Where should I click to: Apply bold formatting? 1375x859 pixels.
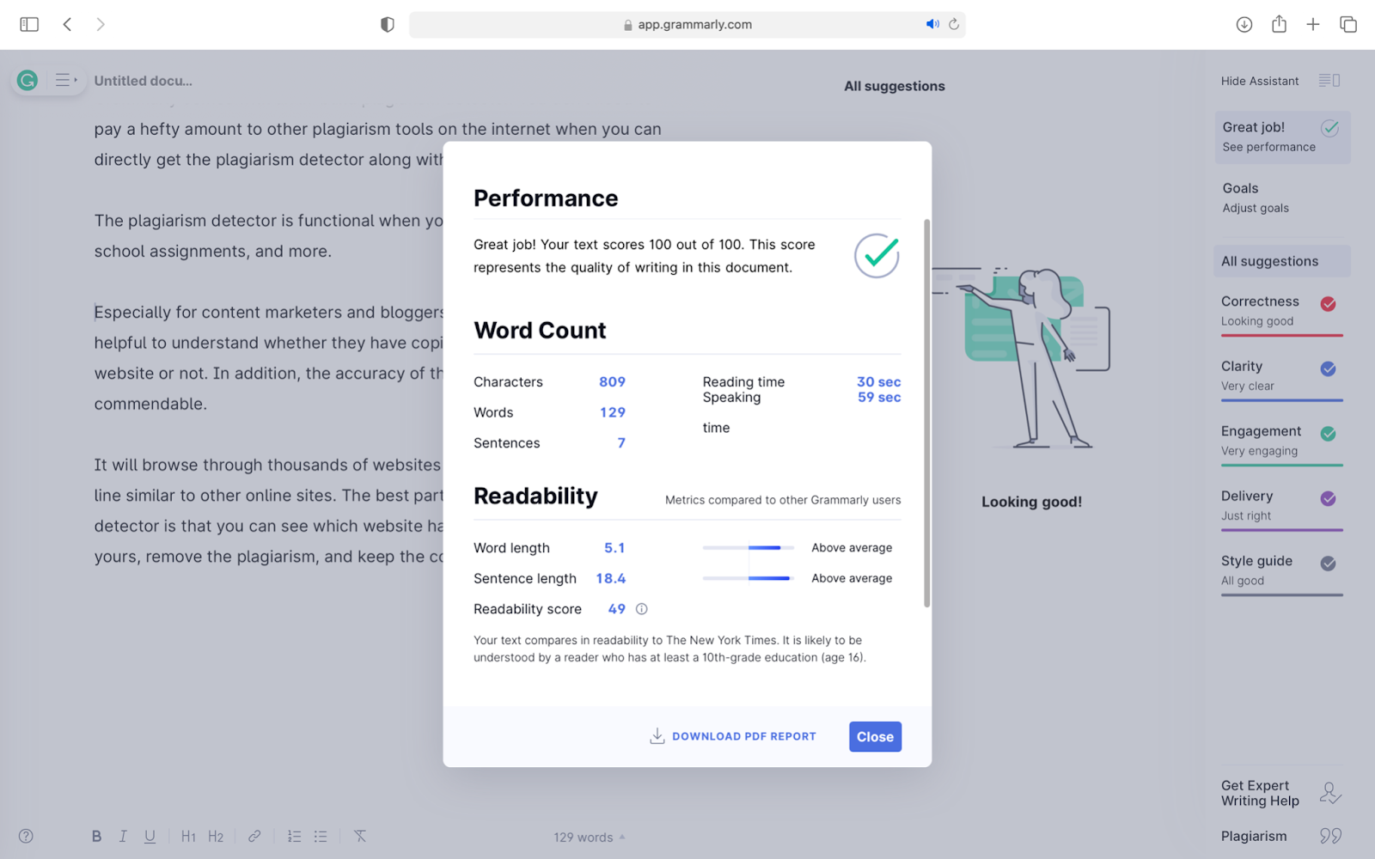coord(96,837)
